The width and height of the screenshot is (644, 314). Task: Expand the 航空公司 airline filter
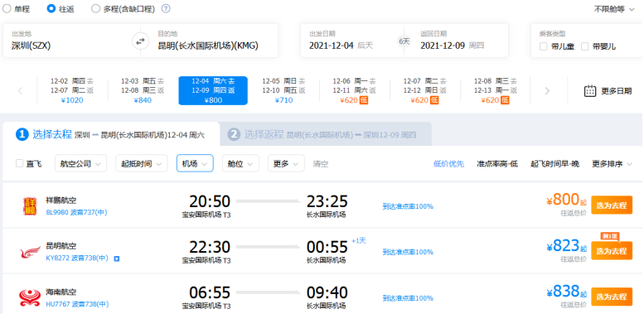pos(80,163)
